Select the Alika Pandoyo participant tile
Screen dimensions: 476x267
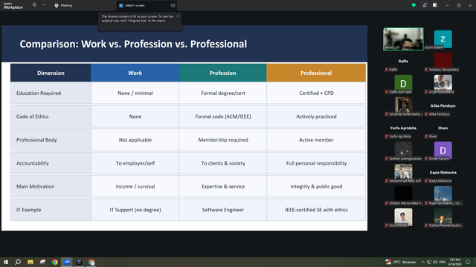click(443, 106)
